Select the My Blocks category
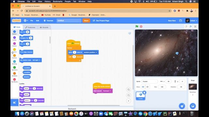The image size is (209, 117). [x=14, y=80]
